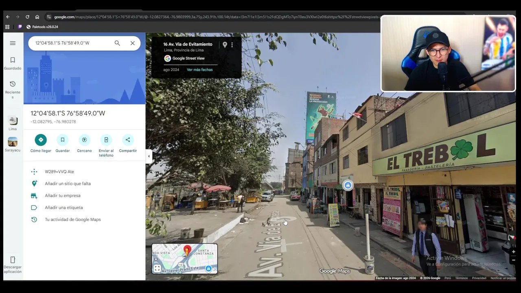The width and height of the screenshot is (521, 293).
Task: Expand the minimap with the fullscreen icon
Action: point(157,269)
